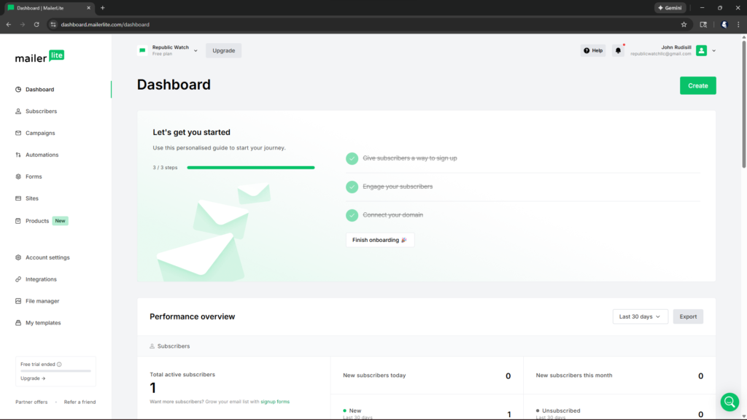Click the onboarding steps progress bar
Image resolution: width=747 pixels, height=420 pixels.
pyautogui.click(x=250, y=168)
